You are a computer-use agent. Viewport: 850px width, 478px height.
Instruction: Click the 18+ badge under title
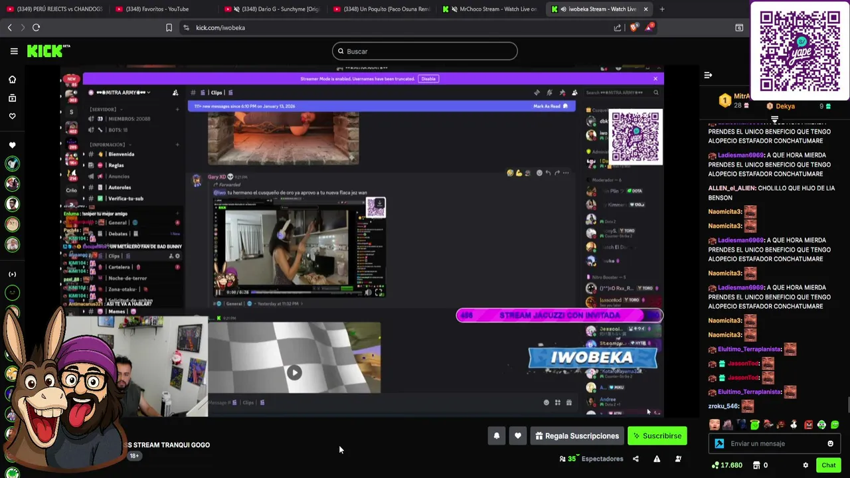(x=134, y=456)
